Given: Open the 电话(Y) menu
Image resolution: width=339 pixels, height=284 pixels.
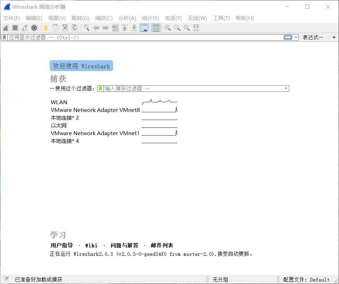Looking at the screenshot, I should [x=173, y=18].
